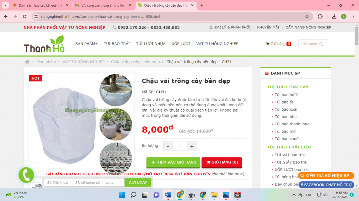Viewport: 359px width, 201px height.
Task: Open the TÚI BAO TRÁI menu item
Action: point(117,43)
